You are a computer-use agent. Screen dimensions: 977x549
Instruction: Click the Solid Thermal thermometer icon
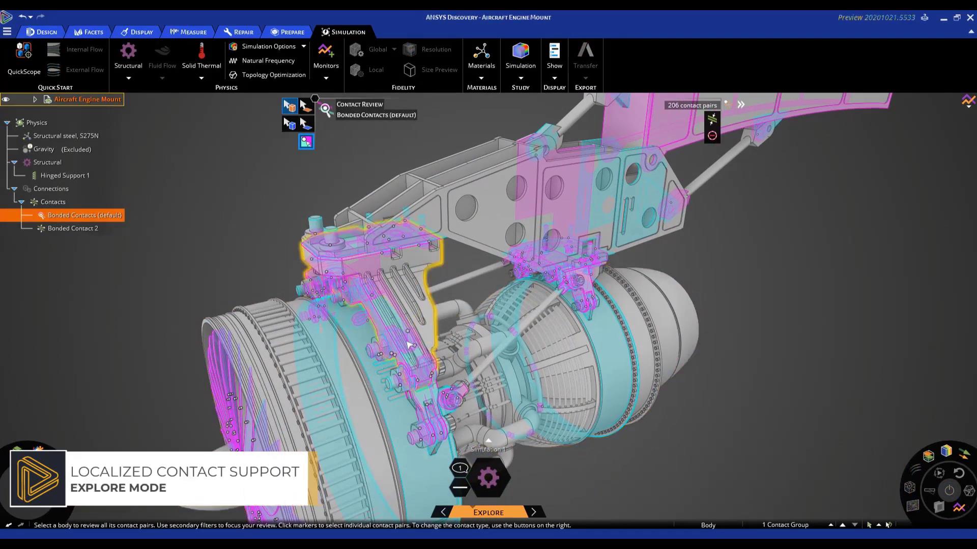[x=202, y=50]
